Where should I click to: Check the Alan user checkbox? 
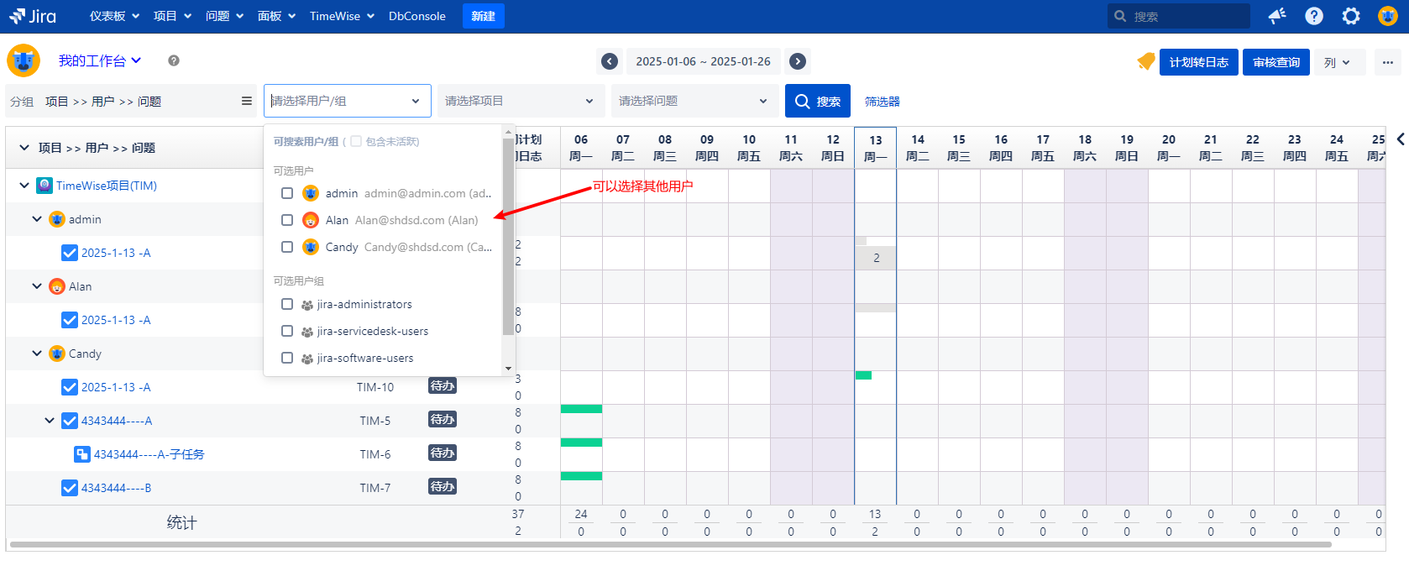tap(287, 220)
